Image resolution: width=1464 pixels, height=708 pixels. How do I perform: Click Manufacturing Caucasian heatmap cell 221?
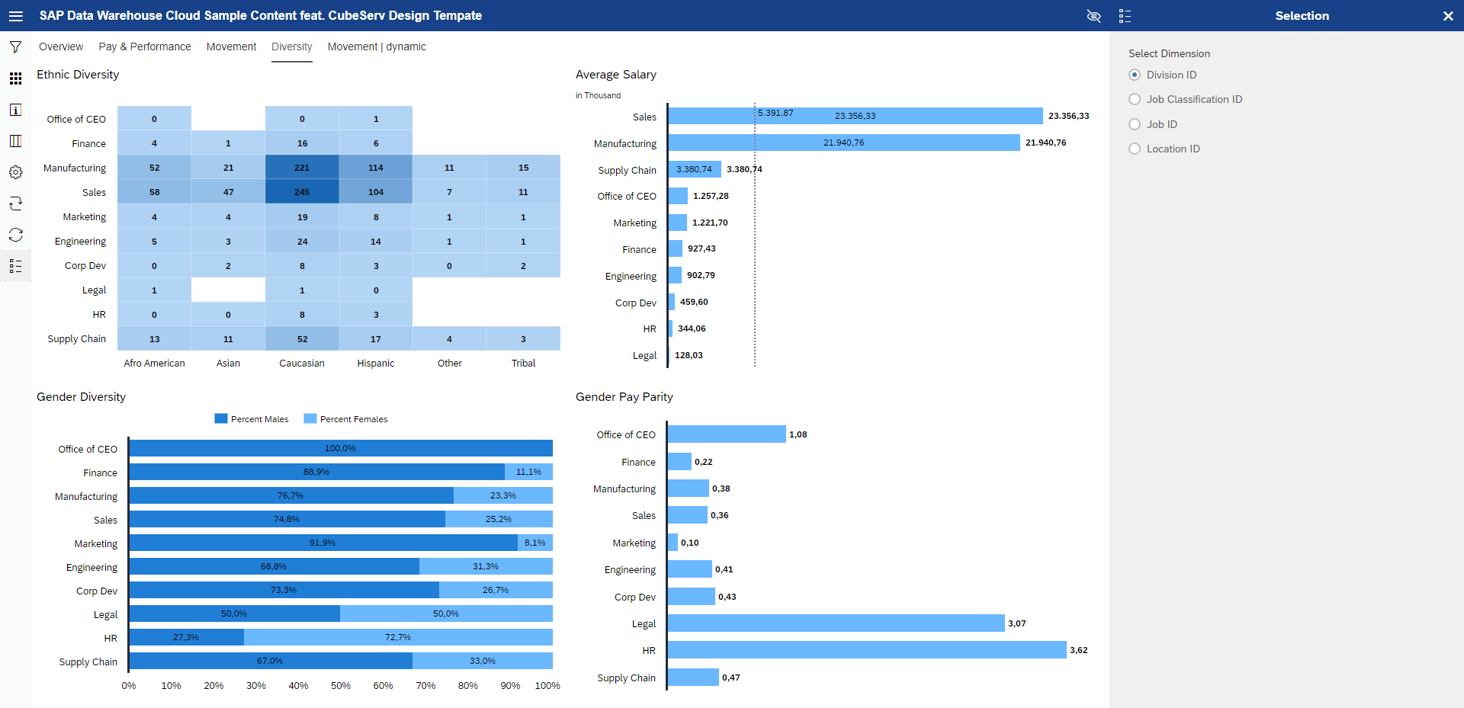click(302, 168)
